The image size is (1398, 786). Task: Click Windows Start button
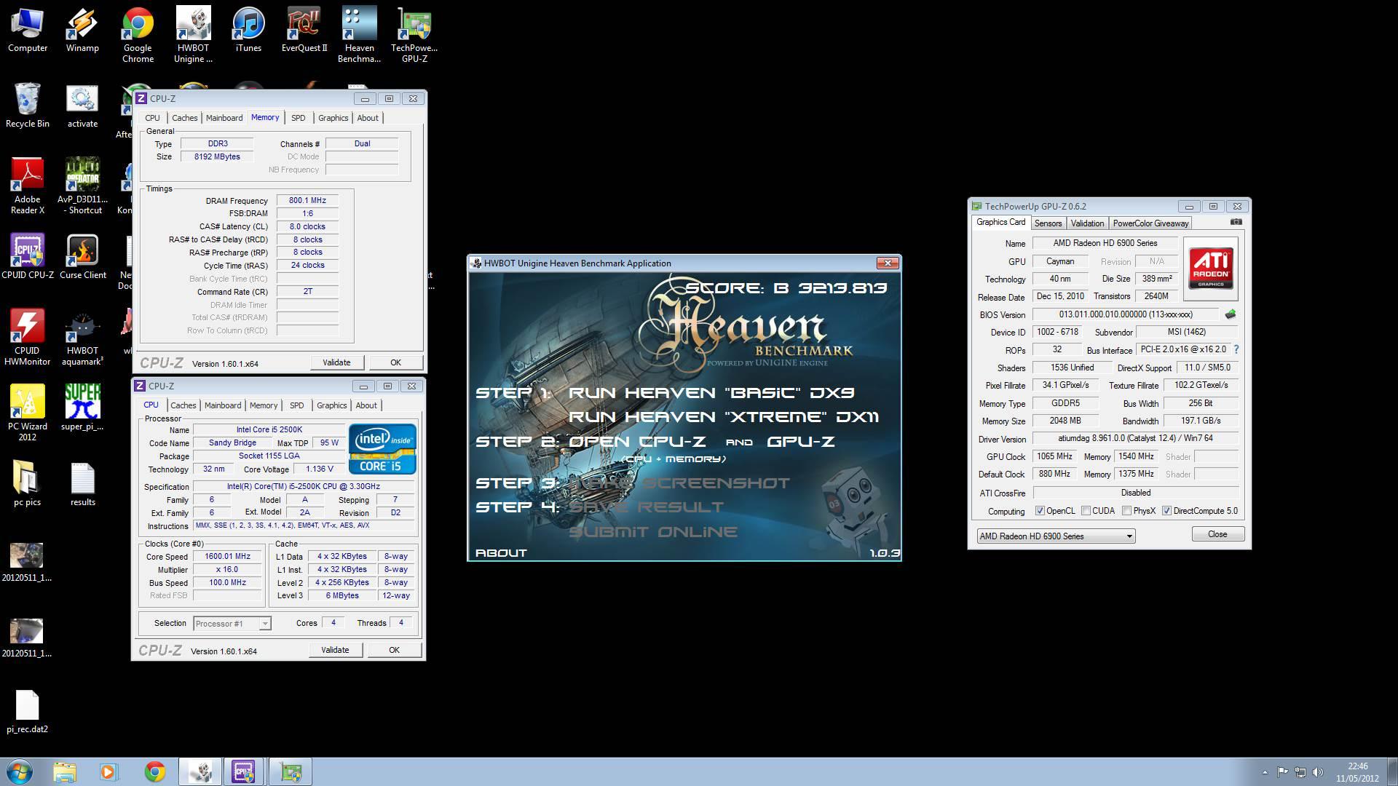pos(20,771)
